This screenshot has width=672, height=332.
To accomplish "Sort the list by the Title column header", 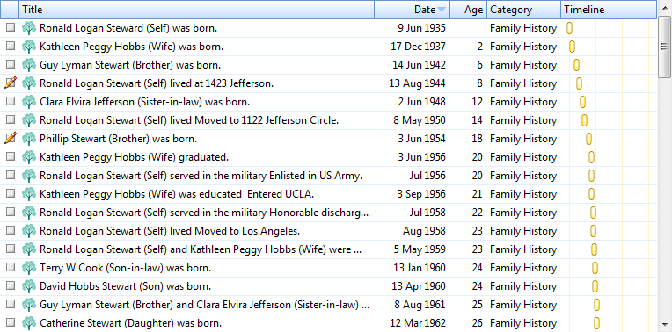I will point(197,10).
